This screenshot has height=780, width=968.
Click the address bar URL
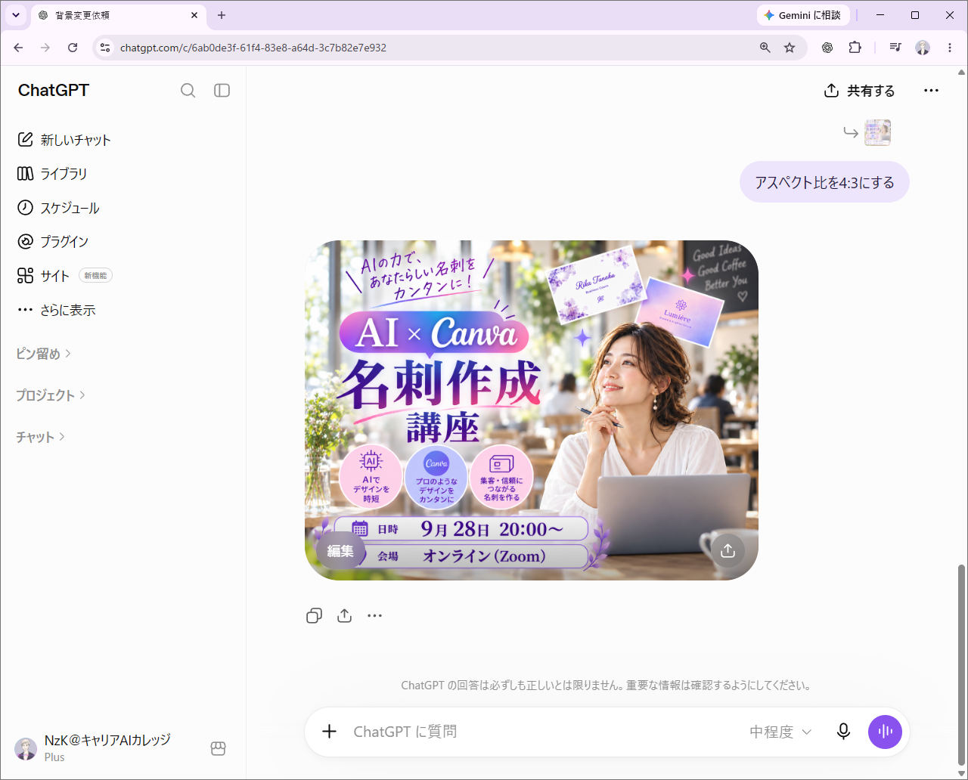coord(253,48)
